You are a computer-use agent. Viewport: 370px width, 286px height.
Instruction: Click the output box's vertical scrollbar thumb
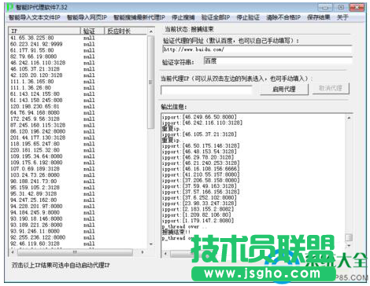tap(349, 237)
